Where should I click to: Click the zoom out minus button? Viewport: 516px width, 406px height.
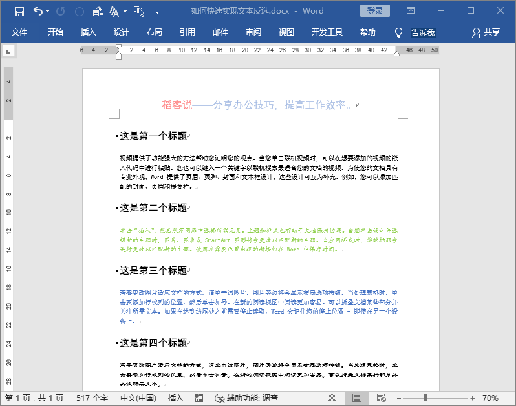(399, 398)
